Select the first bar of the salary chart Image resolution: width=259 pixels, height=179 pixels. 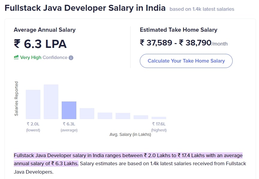tap(33, 104)
